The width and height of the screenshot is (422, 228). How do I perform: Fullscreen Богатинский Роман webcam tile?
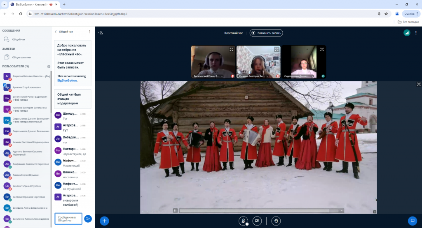tap(231, 49)
